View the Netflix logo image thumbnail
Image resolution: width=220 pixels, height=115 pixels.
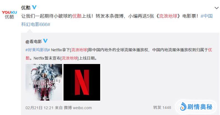[82, 82]
